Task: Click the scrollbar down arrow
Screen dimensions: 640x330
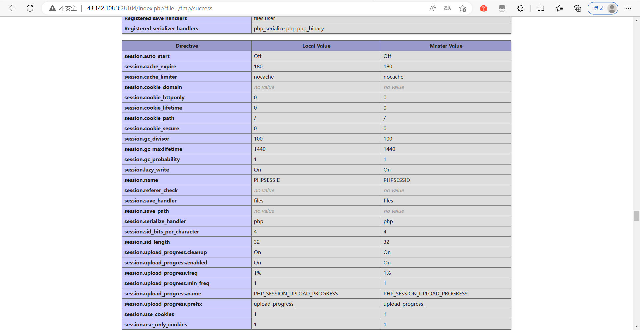Action: click(x=637, y=326)
